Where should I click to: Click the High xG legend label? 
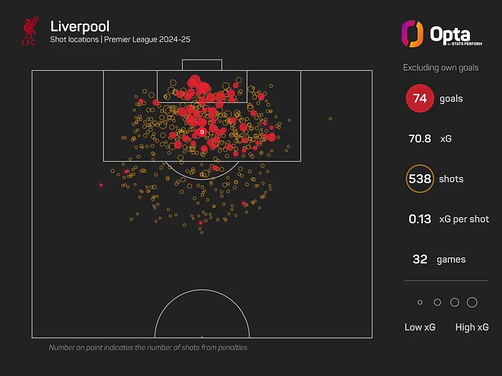pos(472,327)
